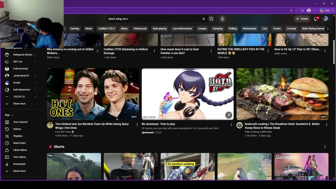Image resolution: width=336 pixels, height=189 pixels.
Task: Select the Fishing bait filter chip
Action: [140, 29]
